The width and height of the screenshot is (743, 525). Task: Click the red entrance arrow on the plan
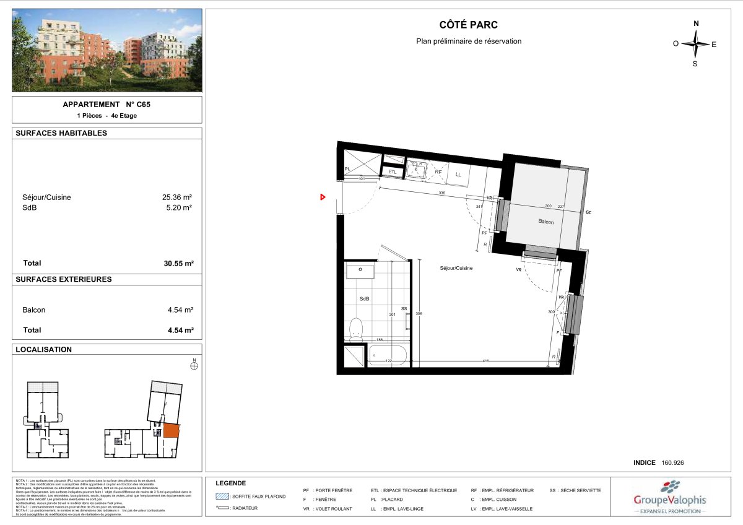tap(323, 197)
